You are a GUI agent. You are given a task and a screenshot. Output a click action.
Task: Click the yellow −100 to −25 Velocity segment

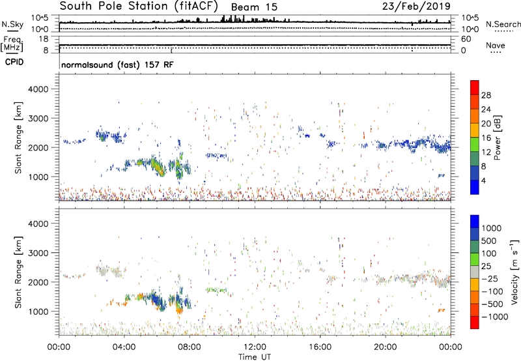475,285
